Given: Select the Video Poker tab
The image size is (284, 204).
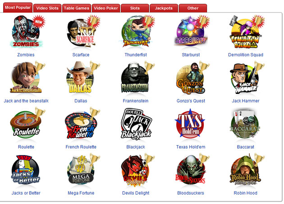Looking at the screenshot, I should click(x=106, y=8).
